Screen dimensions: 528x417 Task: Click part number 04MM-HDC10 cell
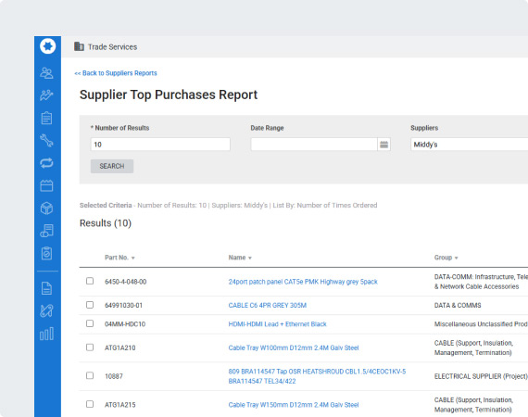pyautogui.click(x=125, y=324)
